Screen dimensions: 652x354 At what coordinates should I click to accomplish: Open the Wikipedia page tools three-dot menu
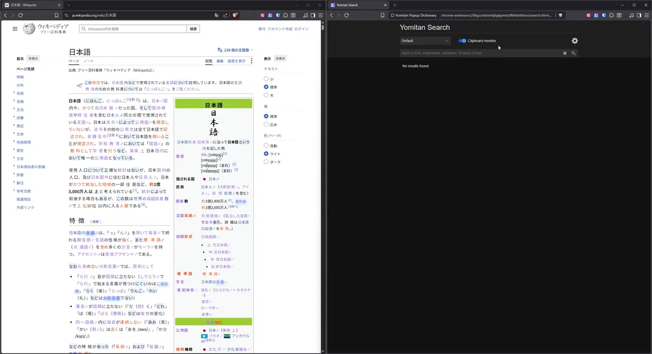point(251,61)
